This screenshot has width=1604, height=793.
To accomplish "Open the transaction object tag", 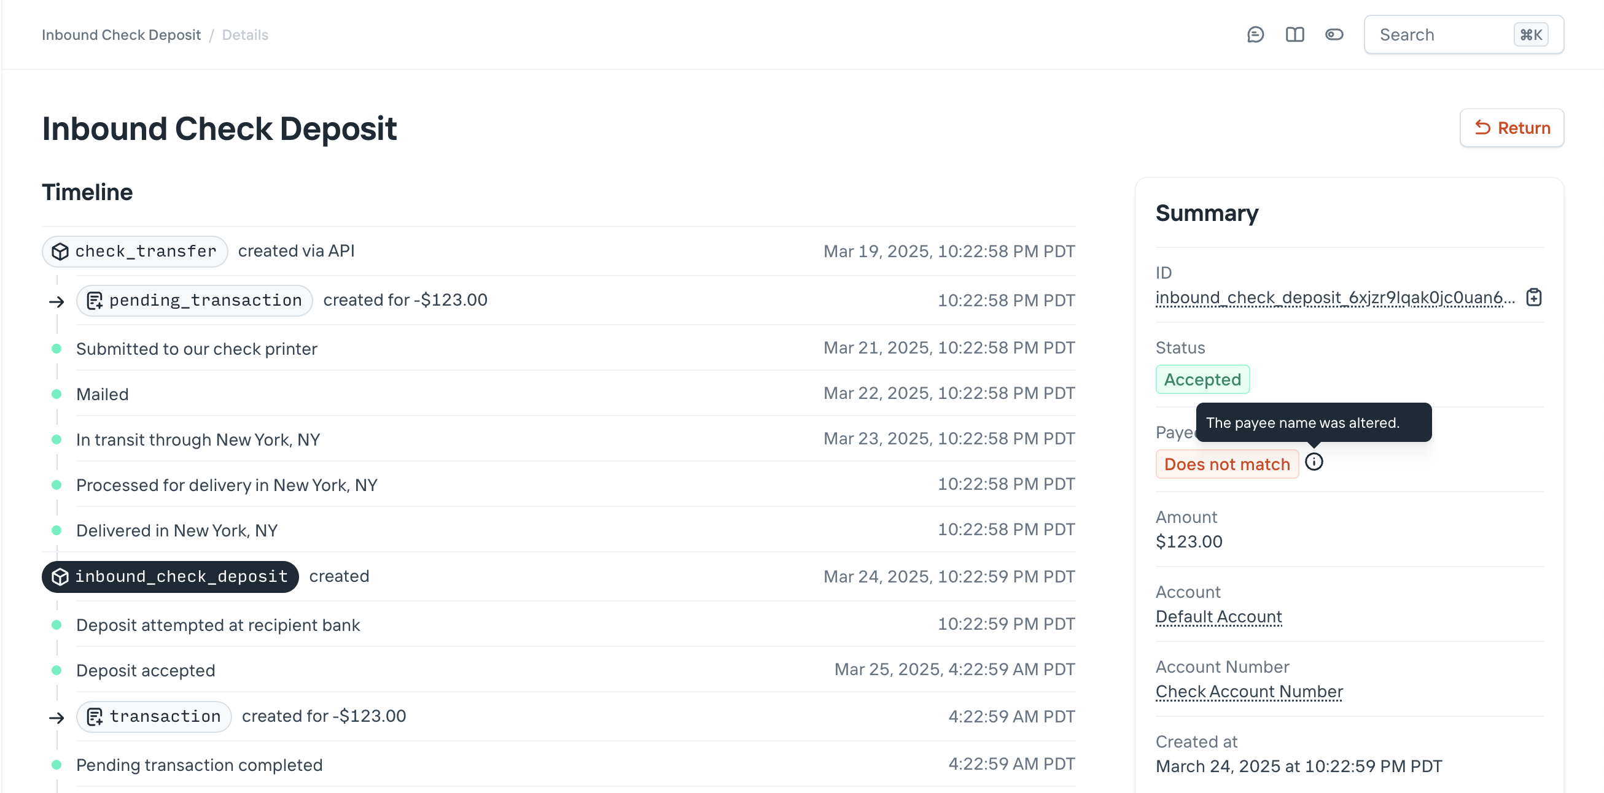I will coord(154,716).
